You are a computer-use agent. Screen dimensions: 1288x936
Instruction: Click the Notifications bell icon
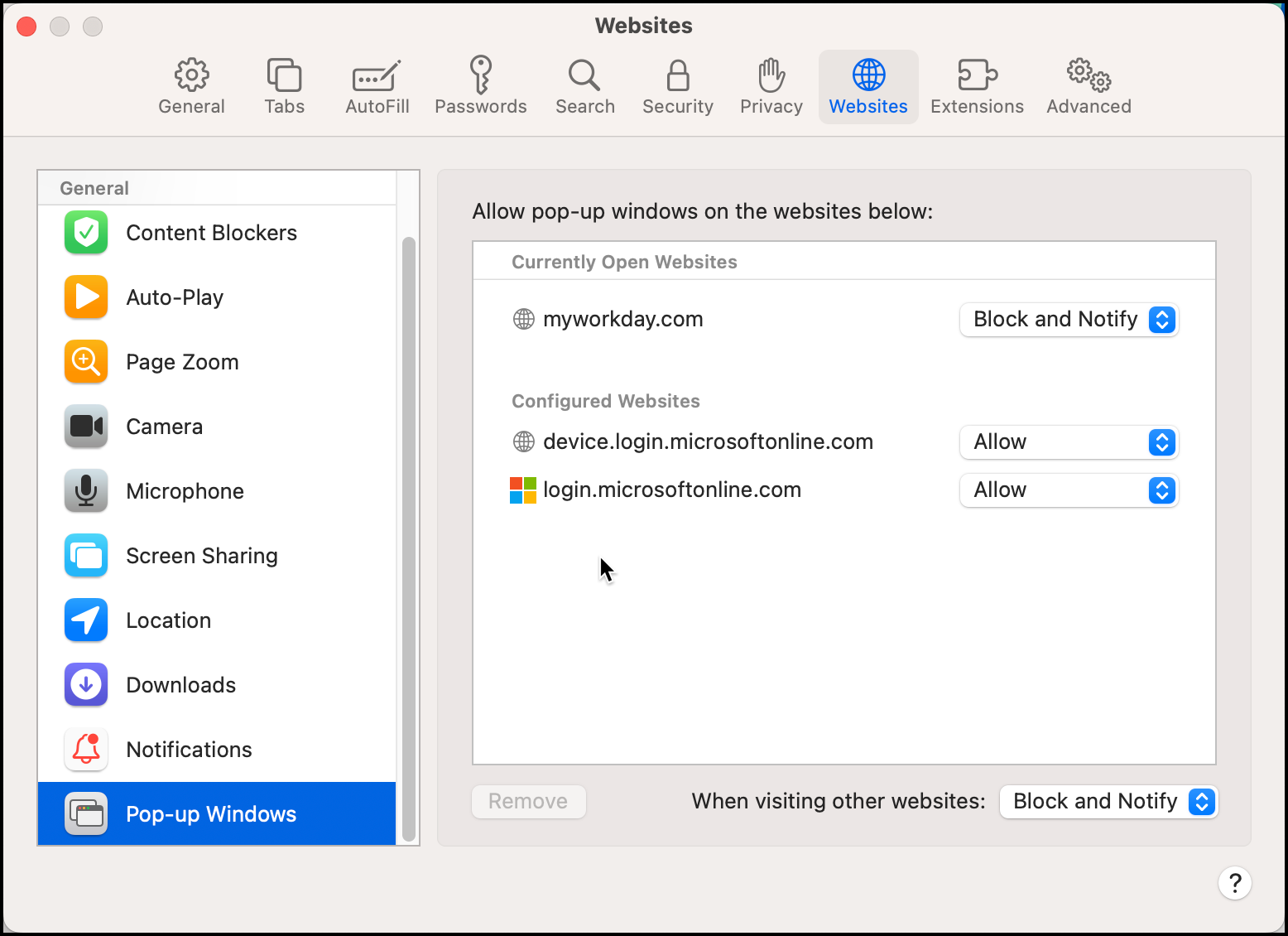(x=86, y=750)
